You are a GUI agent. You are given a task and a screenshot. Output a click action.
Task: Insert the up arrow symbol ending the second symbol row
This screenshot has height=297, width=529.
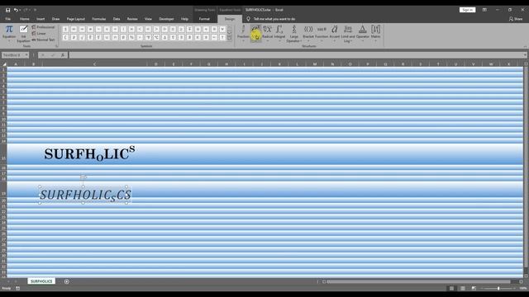(222, 37)
